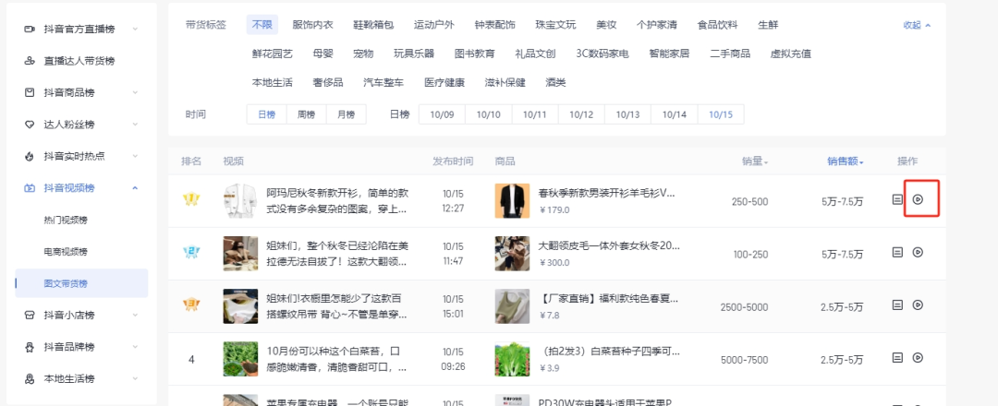
Task: Click the 抖音品牌榜 badge icon
Action: coord(30,347)
